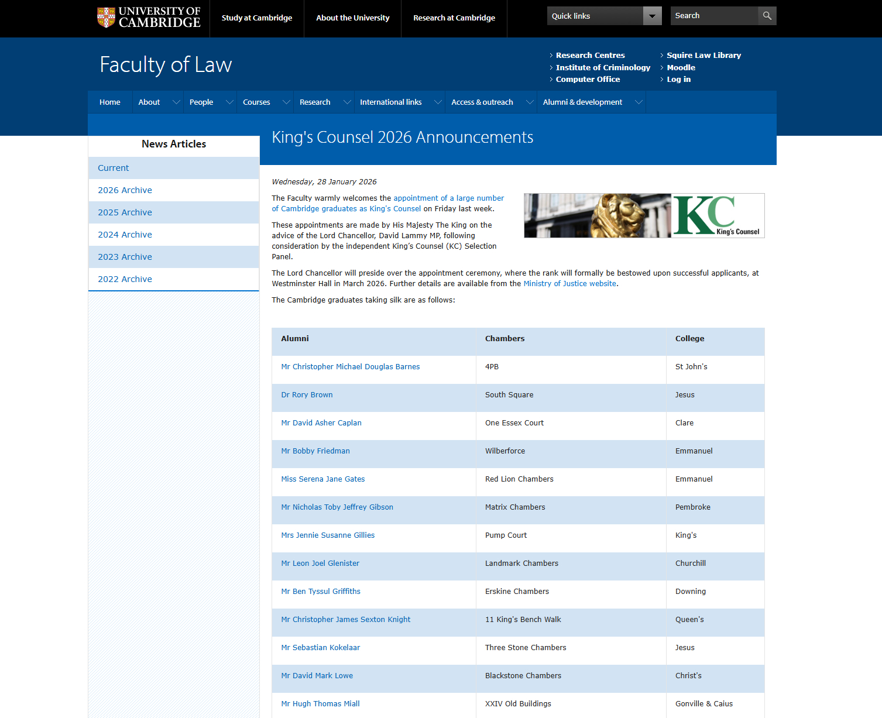This screenshot has width=882, height=718.
Task: Click the King's Counsel KC banner image
Action: (x=644, y=215)
